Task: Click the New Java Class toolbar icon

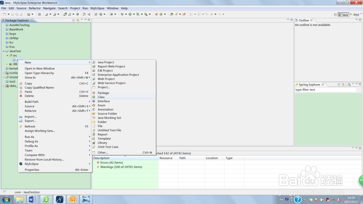Action: (x=161, y=14)
